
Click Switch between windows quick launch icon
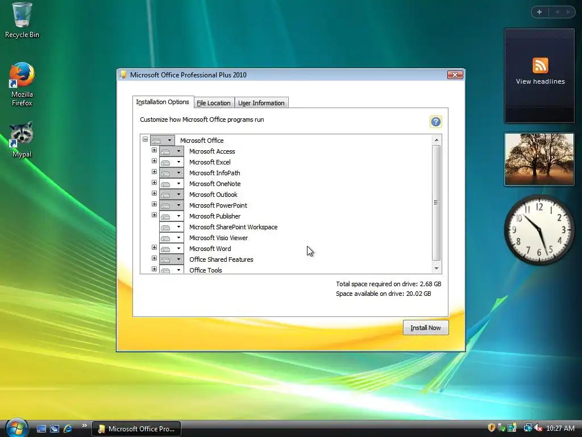(x=55, y=429)
